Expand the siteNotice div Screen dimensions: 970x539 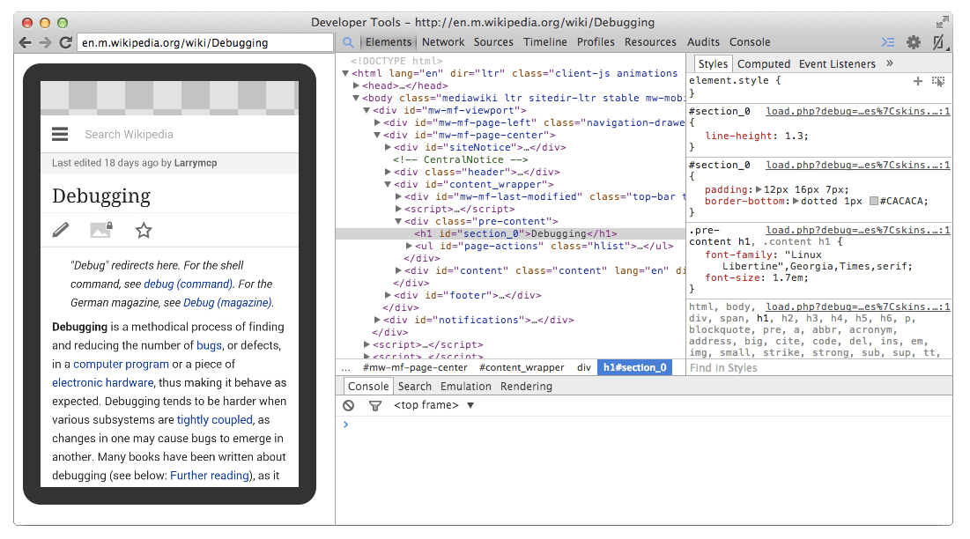[x=388, y=147]
